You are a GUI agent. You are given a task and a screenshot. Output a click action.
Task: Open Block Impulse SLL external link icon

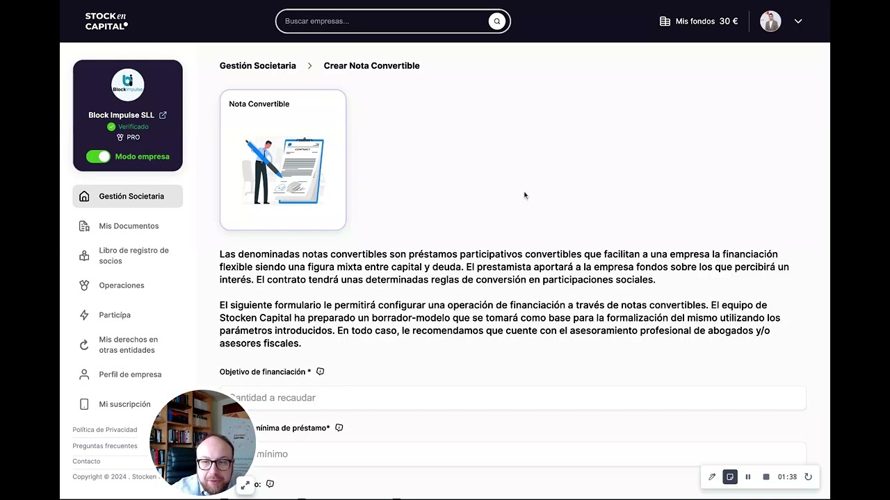(x=163, y=115)
